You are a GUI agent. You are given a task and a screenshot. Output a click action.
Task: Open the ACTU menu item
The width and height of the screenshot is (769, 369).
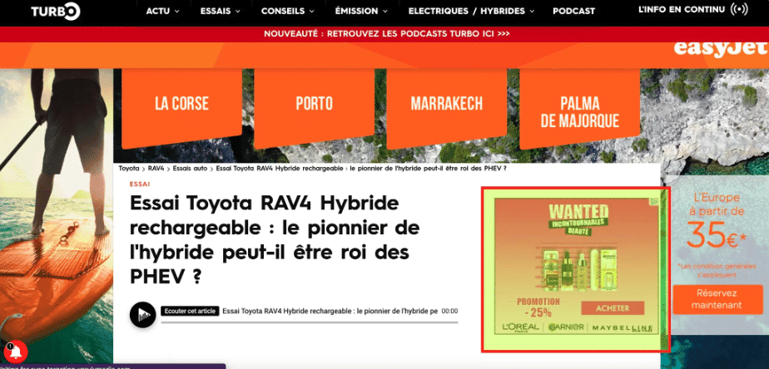[158, 11]
